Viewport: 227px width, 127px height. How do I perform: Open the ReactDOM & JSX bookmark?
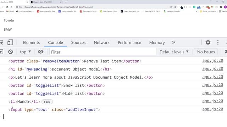point(152,11)
